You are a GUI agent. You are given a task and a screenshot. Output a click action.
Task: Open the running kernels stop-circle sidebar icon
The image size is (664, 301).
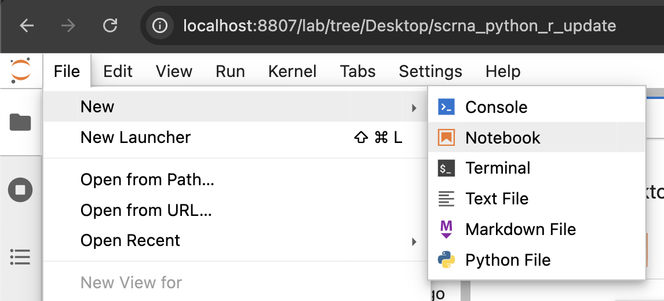20,190
